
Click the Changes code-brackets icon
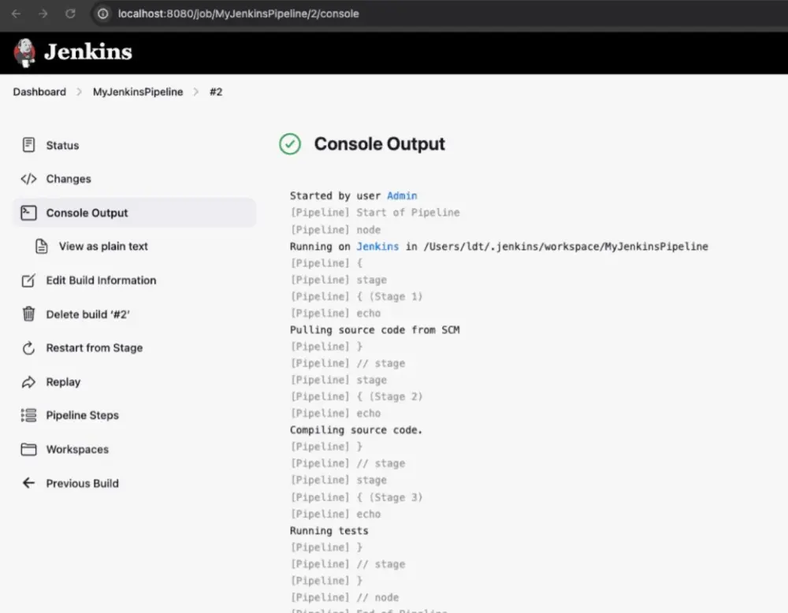coord(28,179)
